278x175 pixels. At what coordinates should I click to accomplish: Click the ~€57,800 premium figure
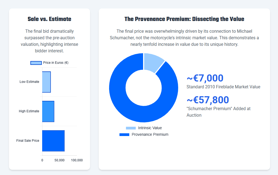pos(208,100)
